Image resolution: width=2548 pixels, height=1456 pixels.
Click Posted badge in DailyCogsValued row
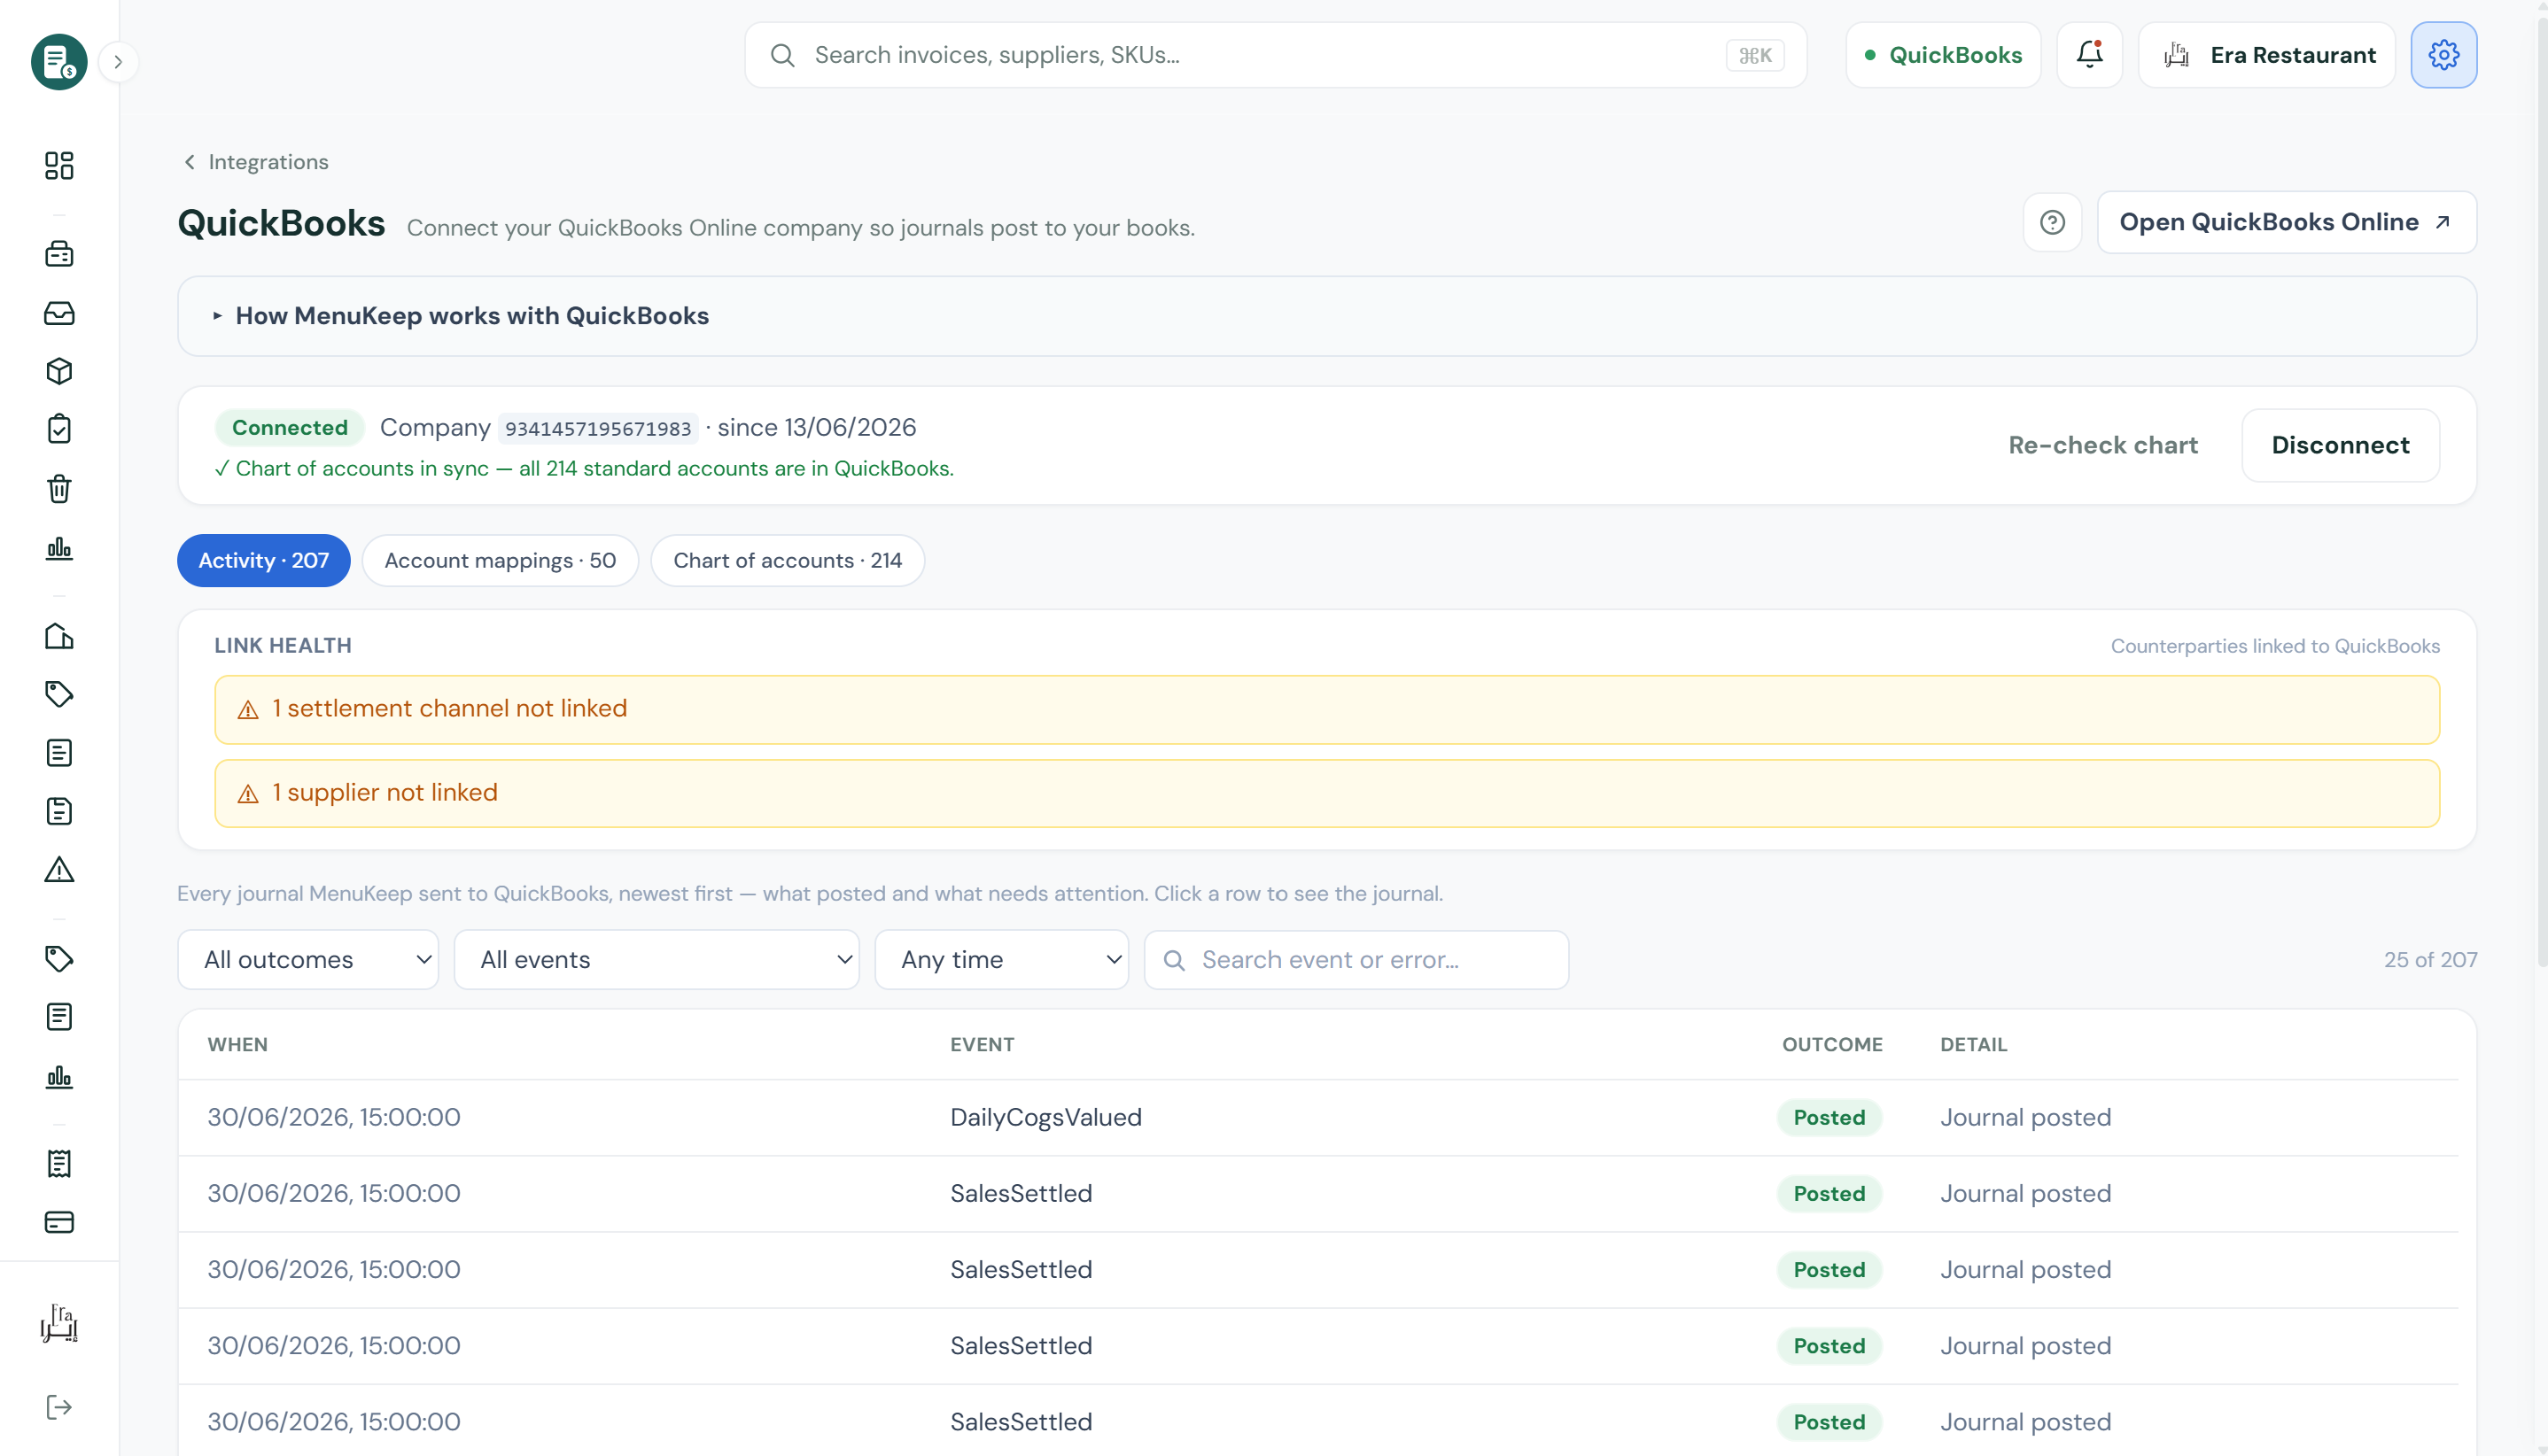pos(1829,1117)
